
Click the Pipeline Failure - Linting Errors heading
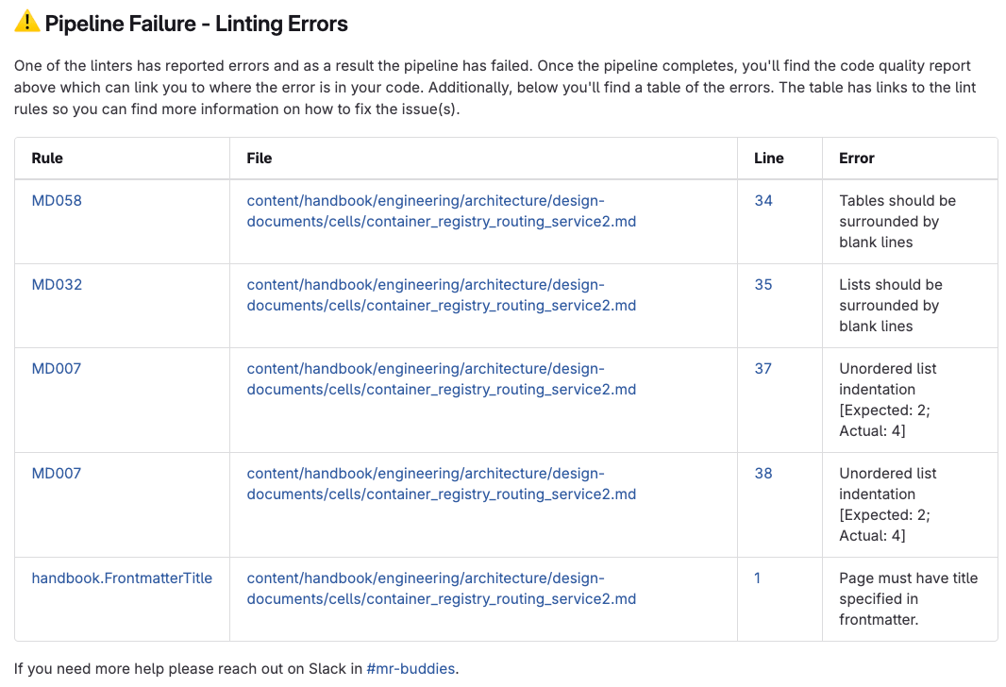(x=196, y=24)
